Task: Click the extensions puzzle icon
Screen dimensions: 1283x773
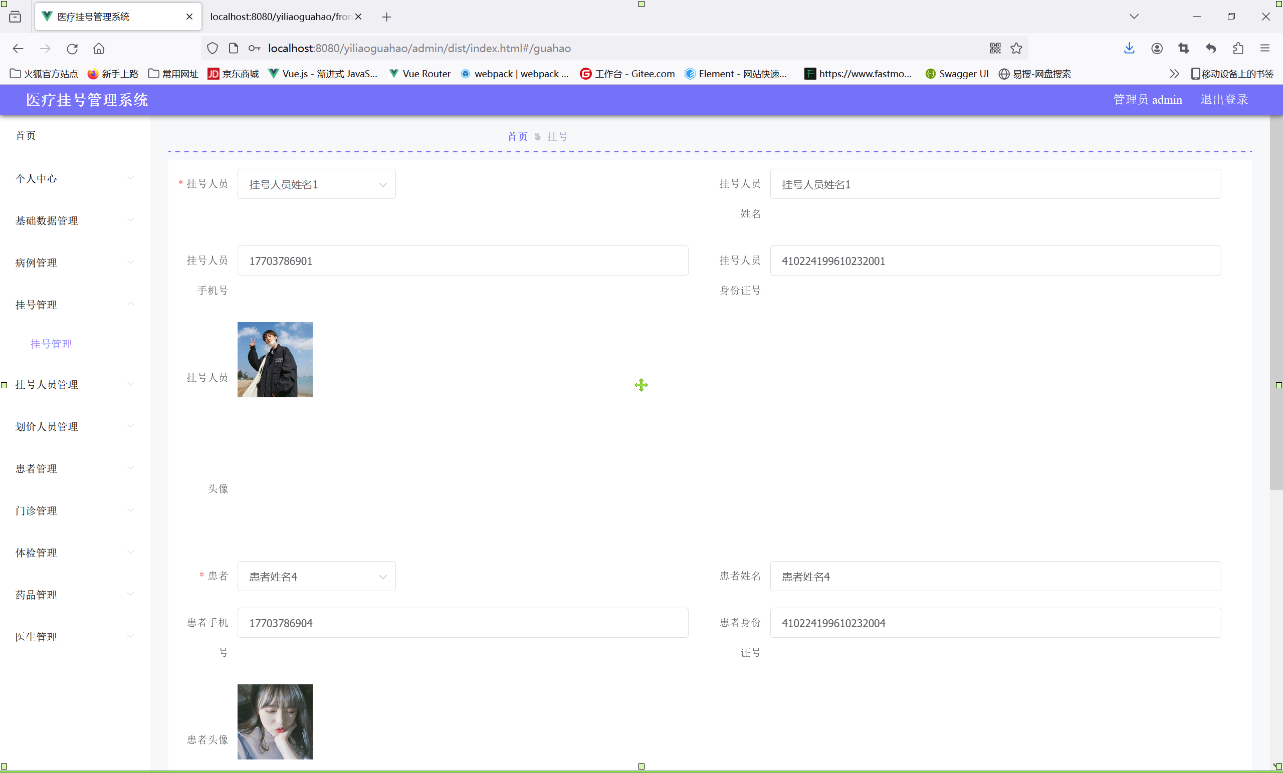Action: tap(1238, 49)
